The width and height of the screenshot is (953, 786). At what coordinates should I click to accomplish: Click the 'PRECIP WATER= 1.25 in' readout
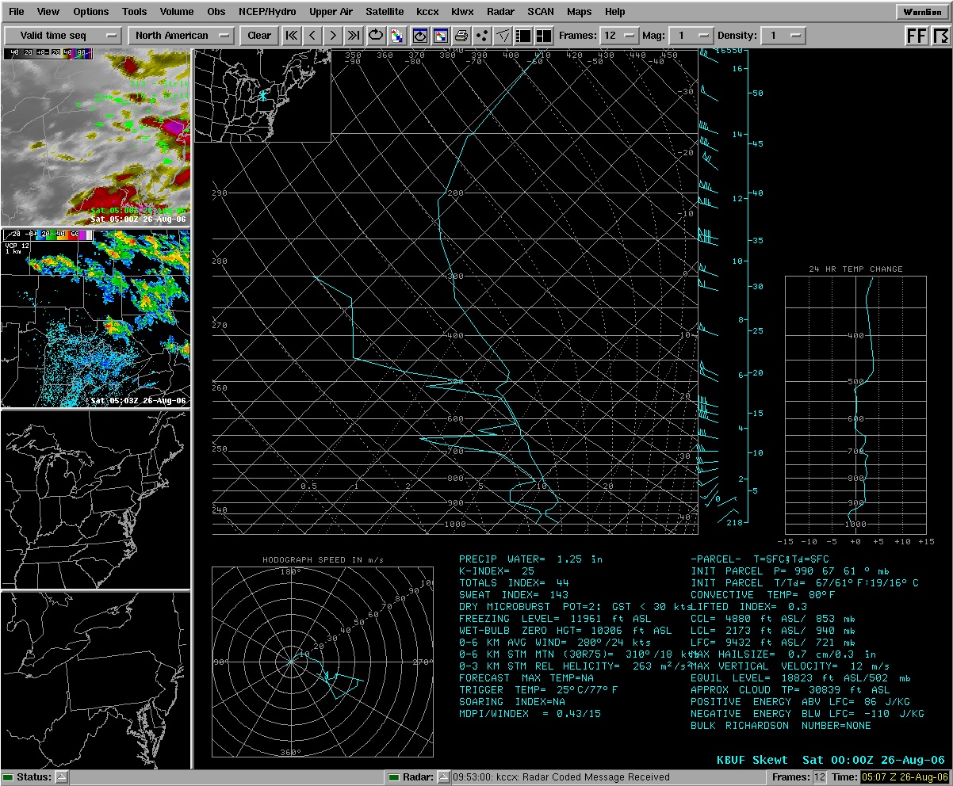pyautogui.click(x=530, y=559)
